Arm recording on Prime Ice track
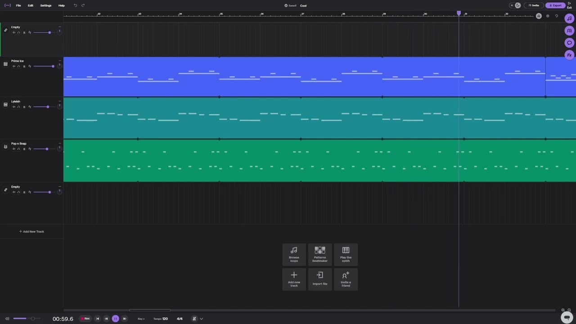This screenshot has width=576, height=324. [24, 66]
